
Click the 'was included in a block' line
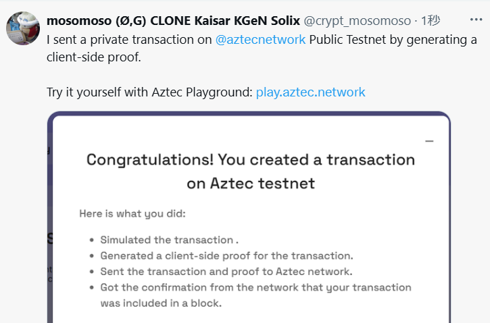(161, 303)
